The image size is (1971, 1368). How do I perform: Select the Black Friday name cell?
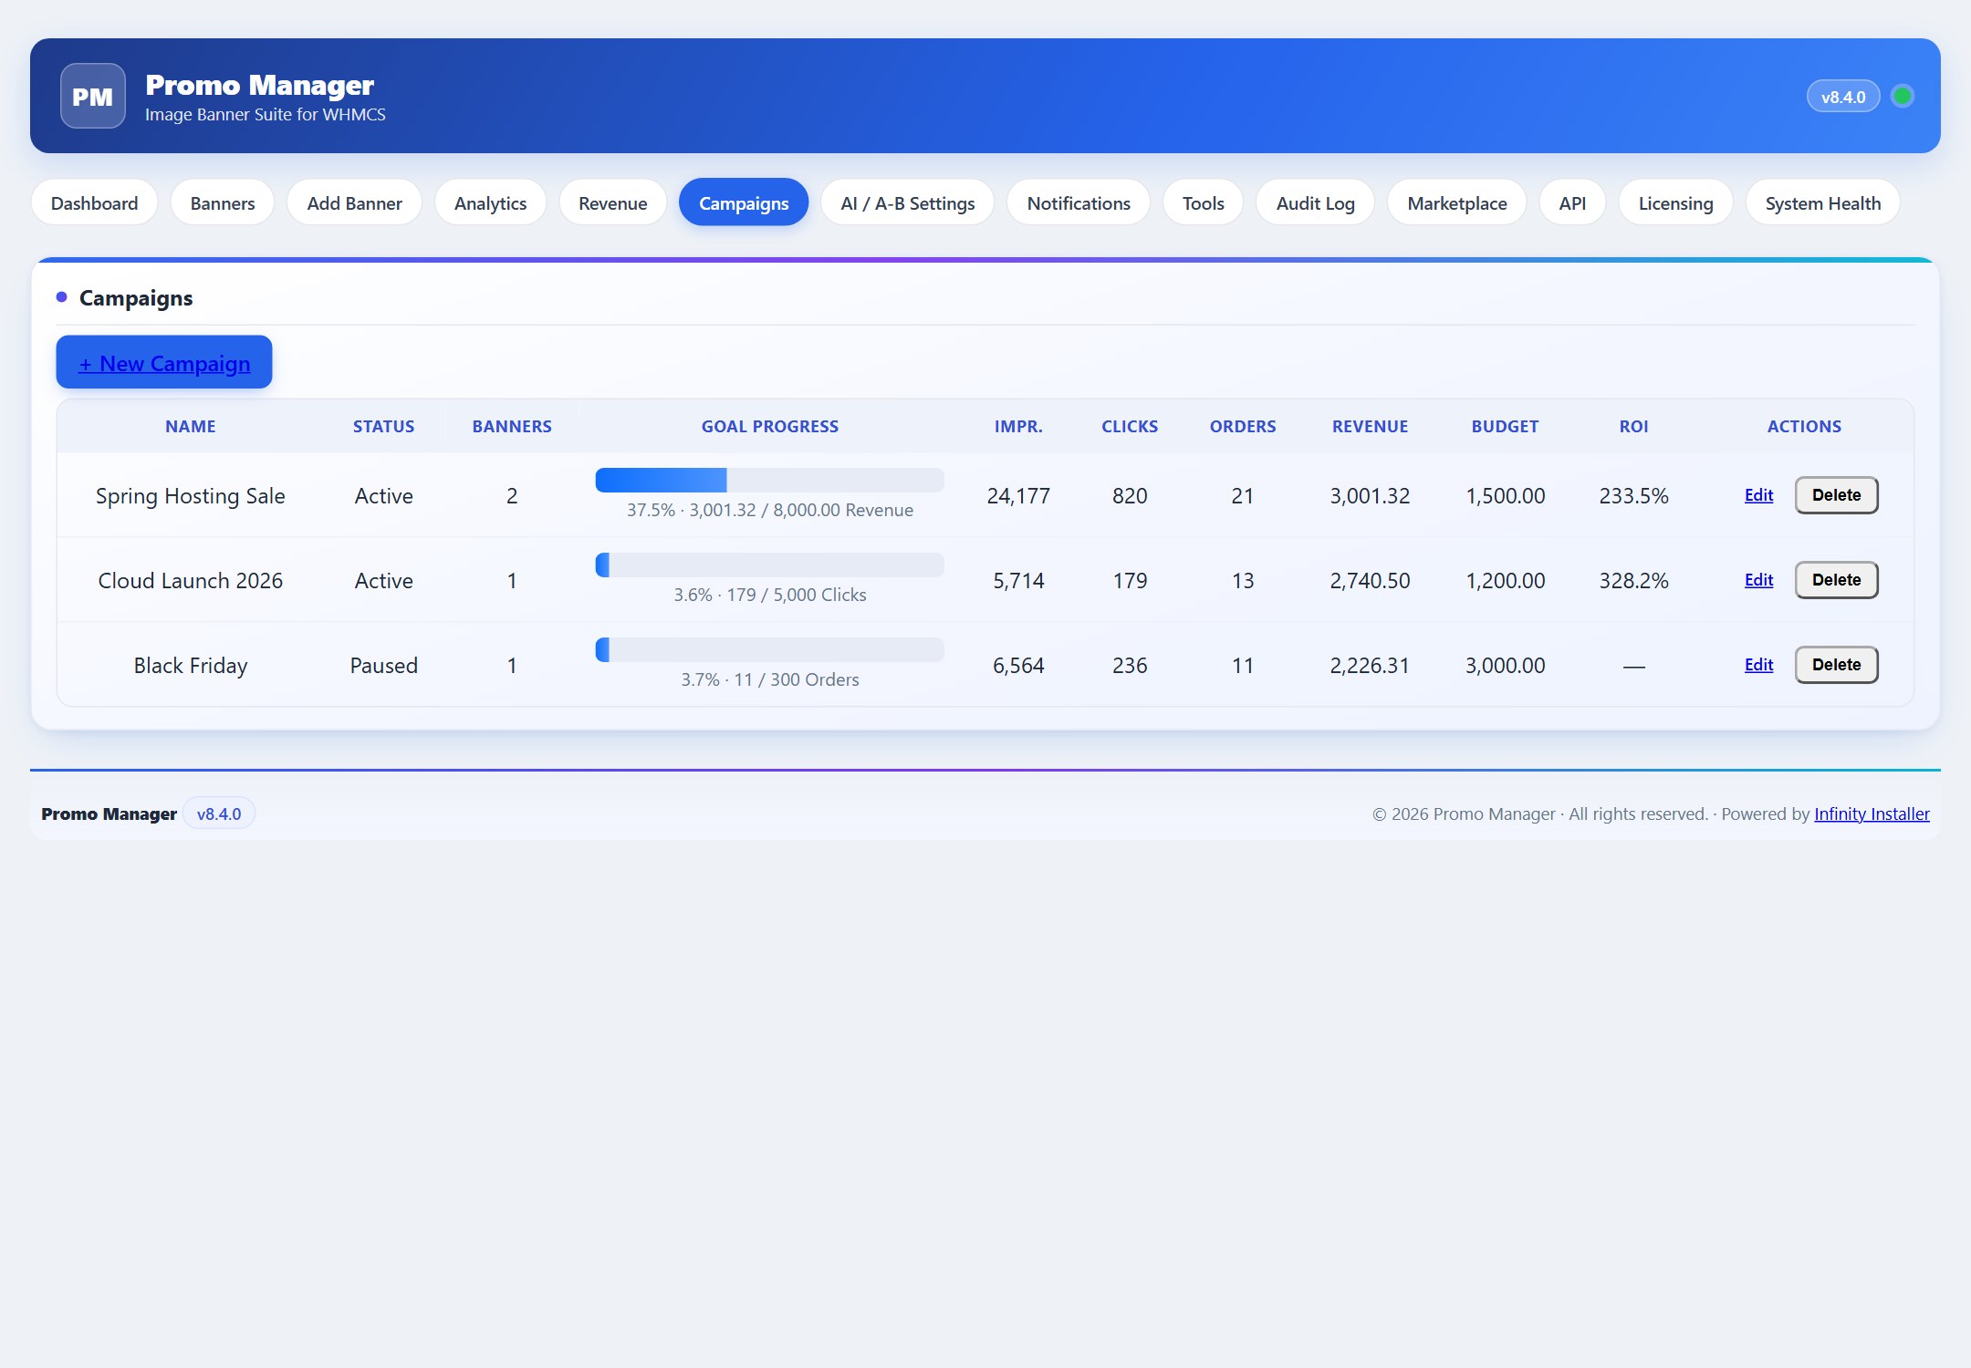pos(191,666)
